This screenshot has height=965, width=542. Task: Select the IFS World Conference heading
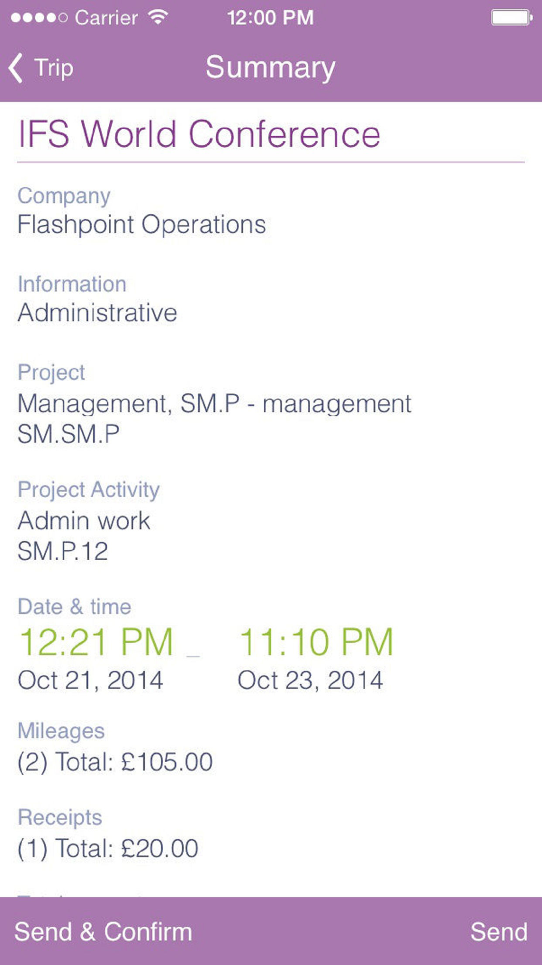(x=199, y=134)
